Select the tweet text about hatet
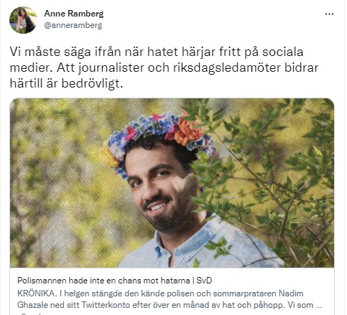Image resolution: width=347 pixels, height=315 pixels. point(164,67)
